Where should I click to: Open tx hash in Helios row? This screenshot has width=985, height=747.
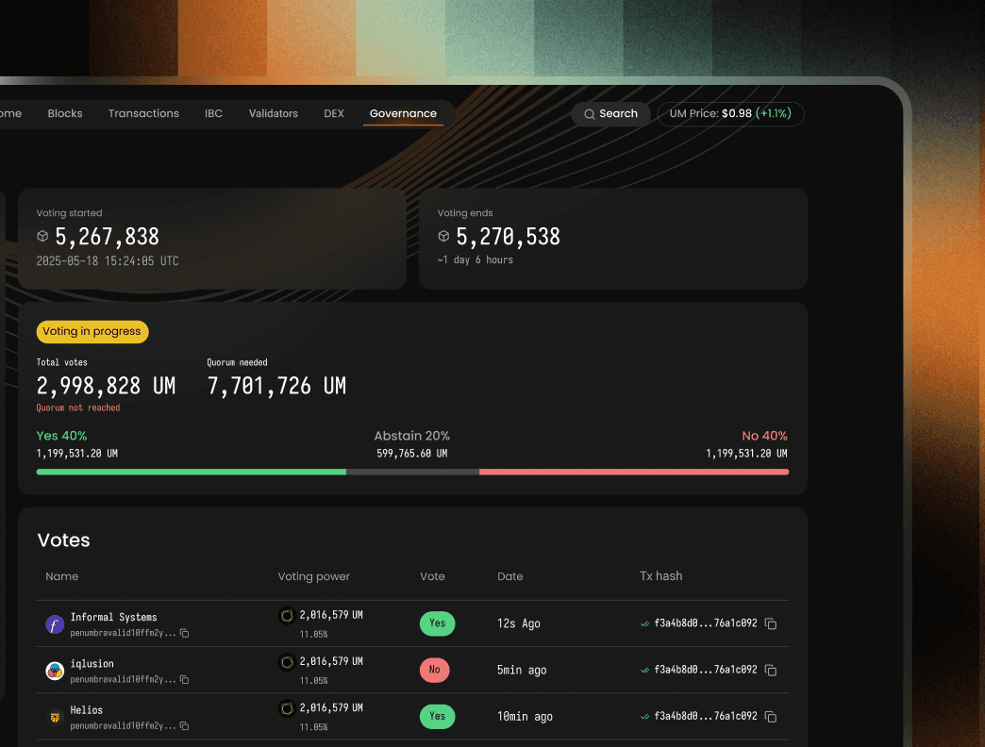pyautogui.click(x=706, y=716)
